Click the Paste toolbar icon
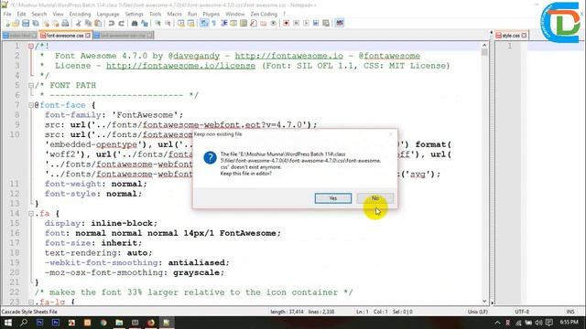This screenshot has height=329, width=586. [x=98, y=23]
